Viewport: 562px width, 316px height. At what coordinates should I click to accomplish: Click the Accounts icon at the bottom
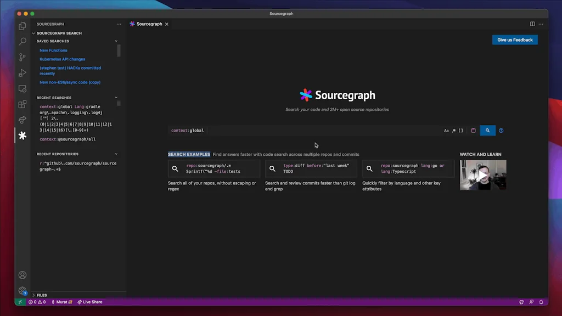tap(23, 275)
